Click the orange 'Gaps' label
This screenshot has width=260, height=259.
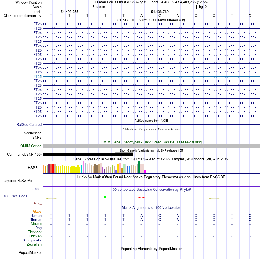tap(37, 211)
